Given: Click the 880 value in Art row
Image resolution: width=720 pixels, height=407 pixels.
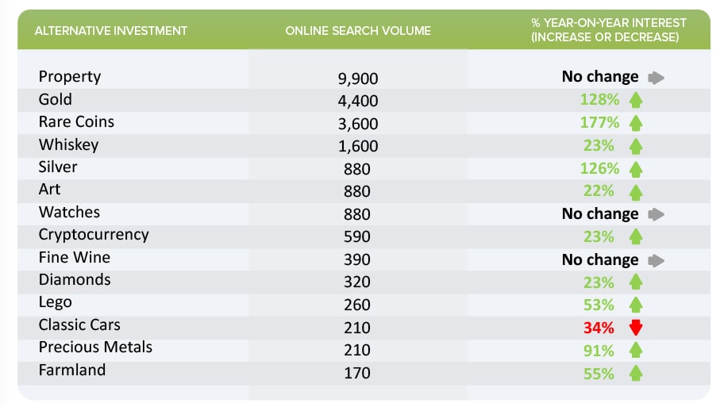Looking at the screenshot, I should pyautogui.click(x=357, y=191).
